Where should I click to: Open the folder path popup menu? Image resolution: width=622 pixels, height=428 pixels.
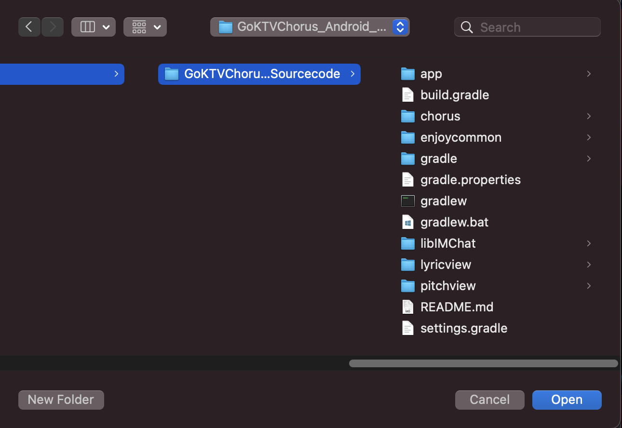tap(310, 27)
